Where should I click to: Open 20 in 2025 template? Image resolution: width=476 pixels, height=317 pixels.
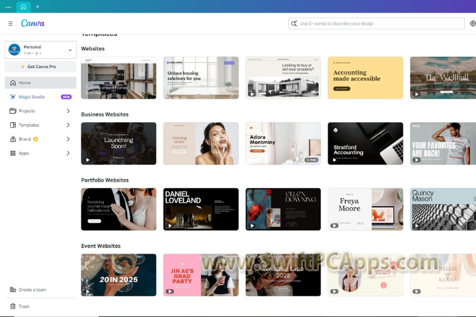tap(119, 275)
